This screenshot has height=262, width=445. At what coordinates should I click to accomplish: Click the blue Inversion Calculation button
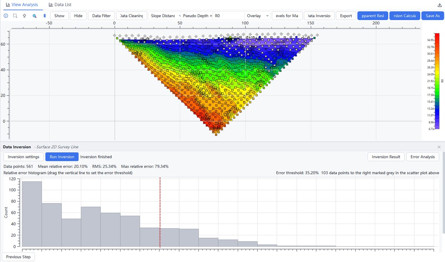405,16
